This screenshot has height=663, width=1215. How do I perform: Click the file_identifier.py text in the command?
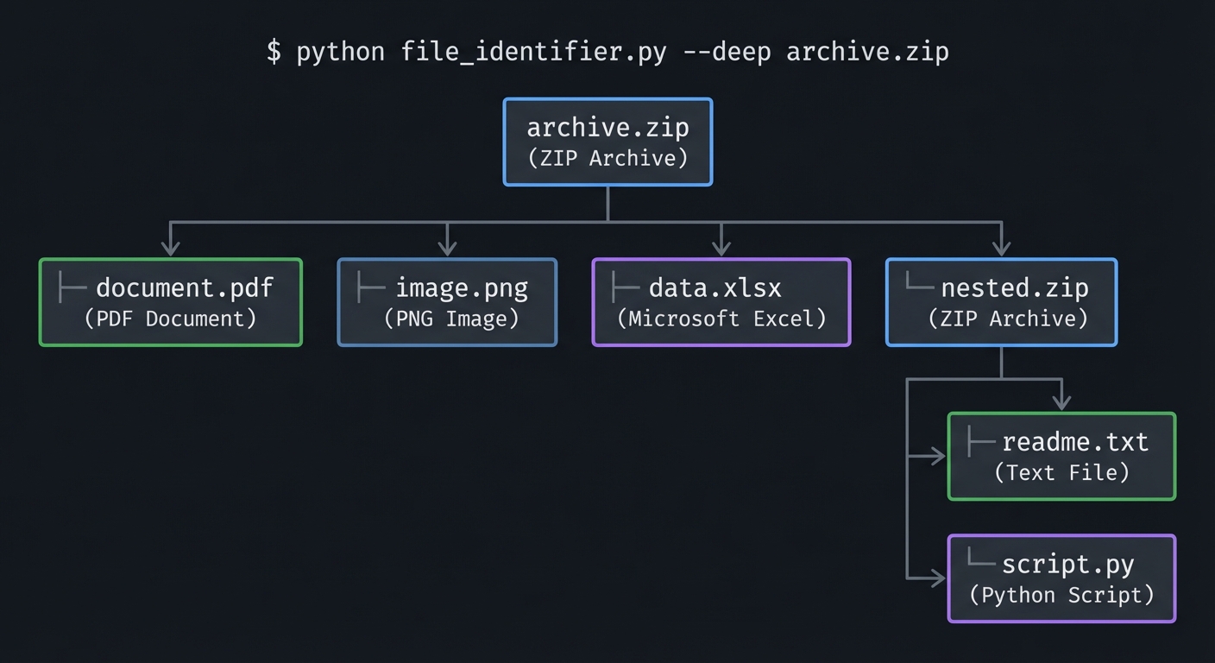(533, 52)
